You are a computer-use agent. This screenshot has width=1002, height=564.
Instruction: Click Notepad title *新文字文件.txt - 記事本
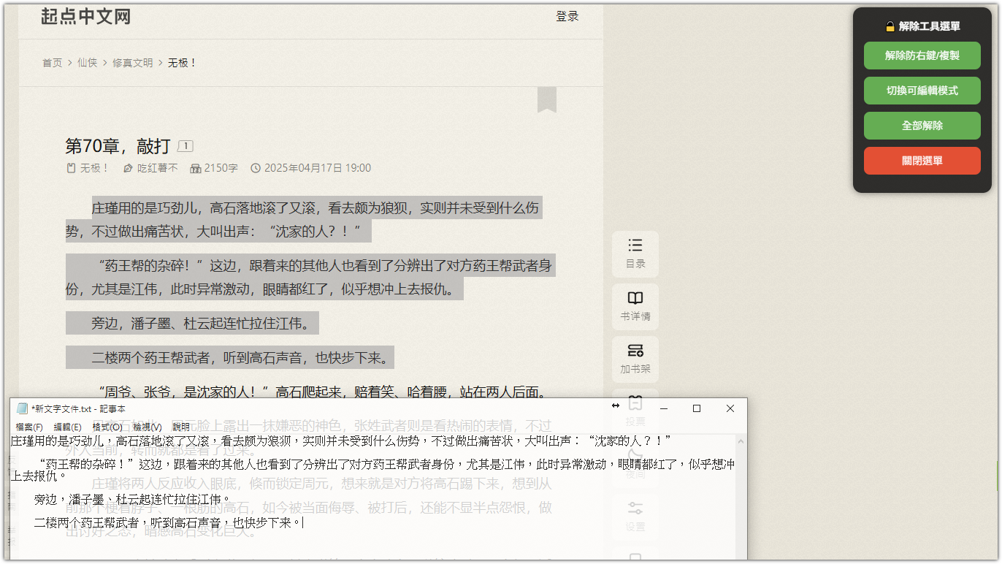78,408
